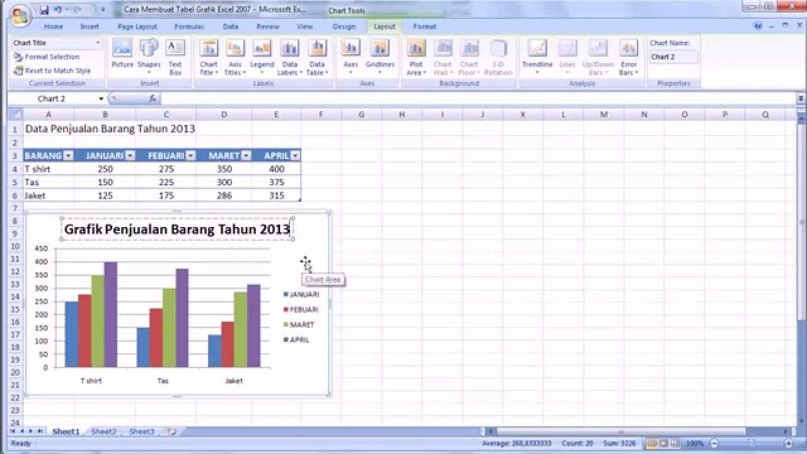The width and height of the screenshot is (807, 454).
Task: Open APRIL column filter dropdown
Action: (x=295, y=156)
